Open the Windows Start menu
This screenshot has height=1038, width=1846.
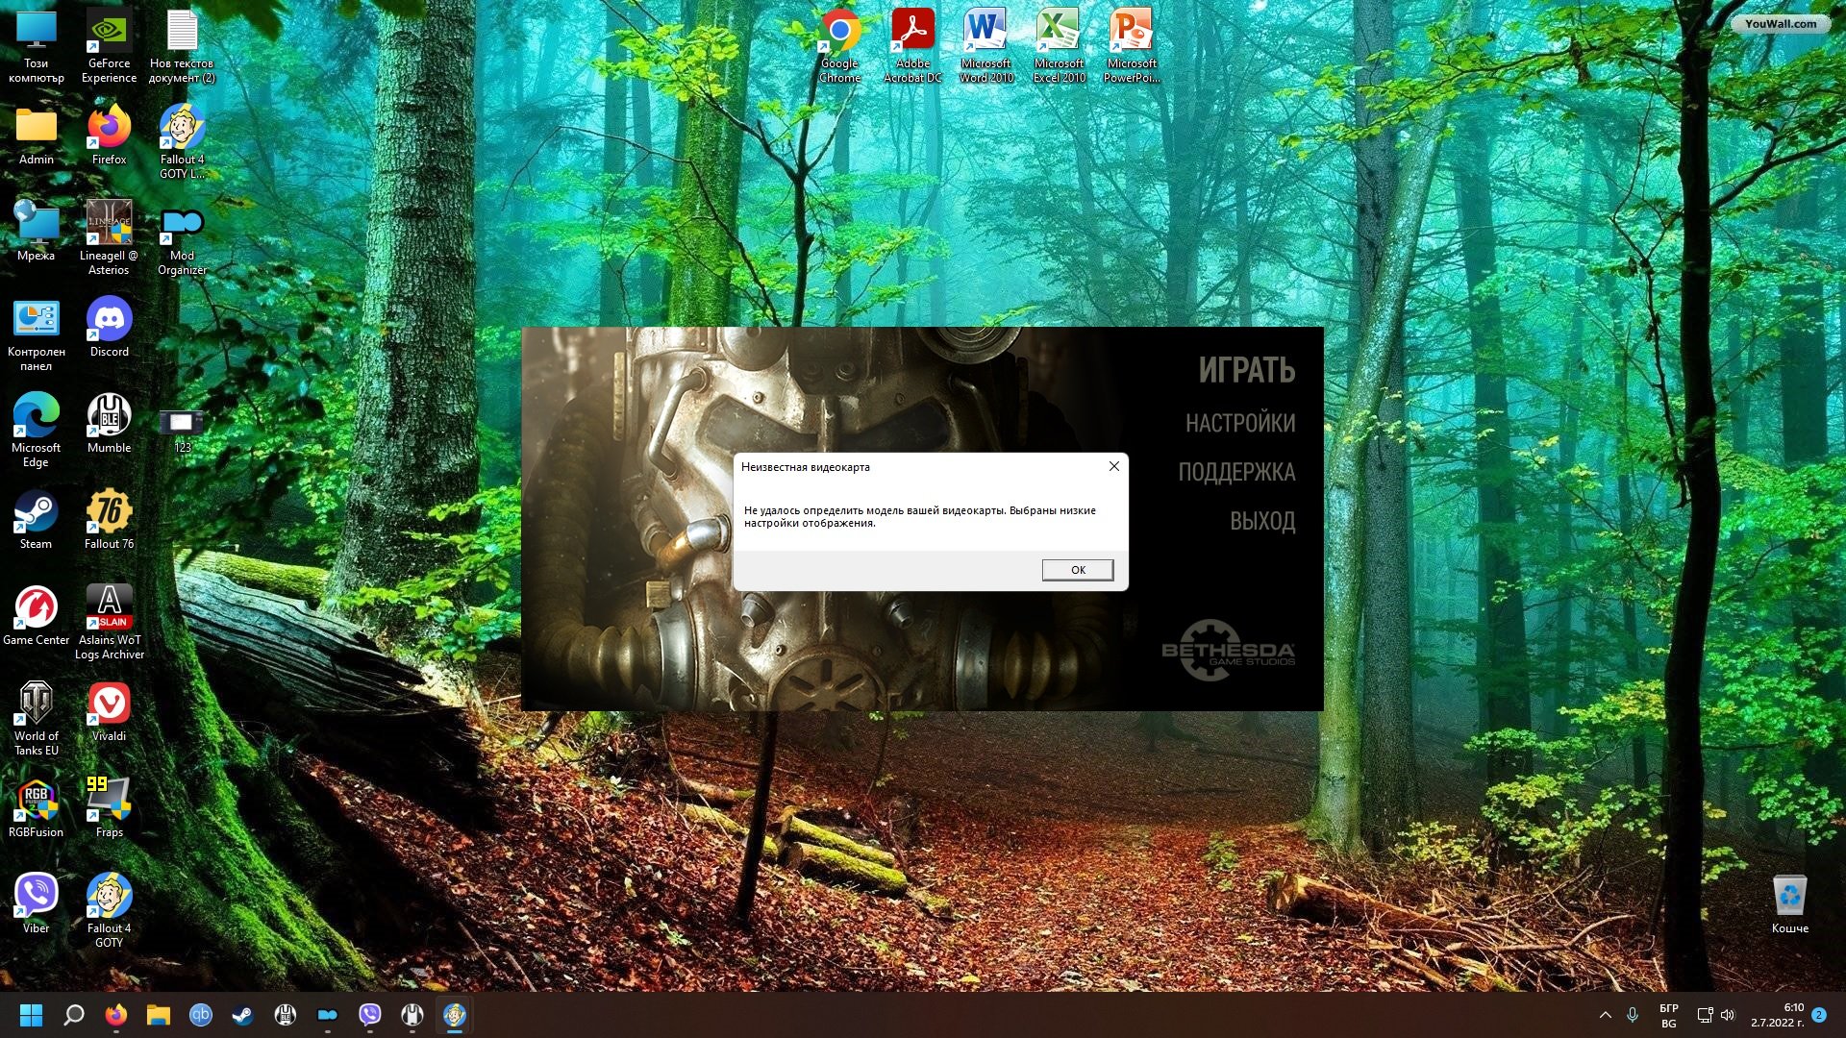point(31,1015)
